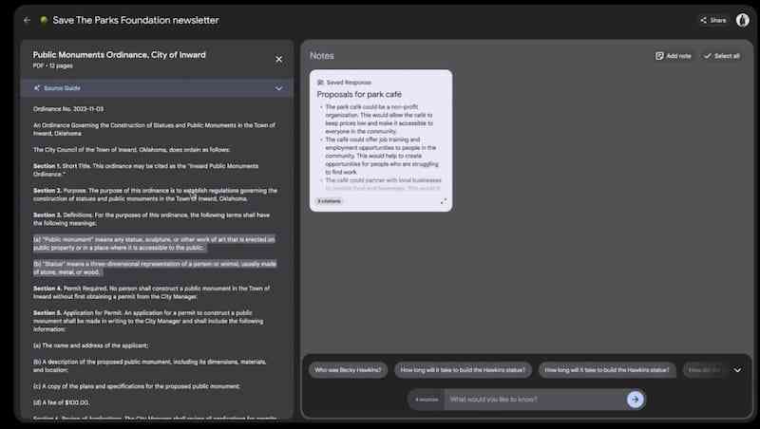Click the Save The Parks Foundation newsletter title
760x429 pixels.
[x=136, y=20]
